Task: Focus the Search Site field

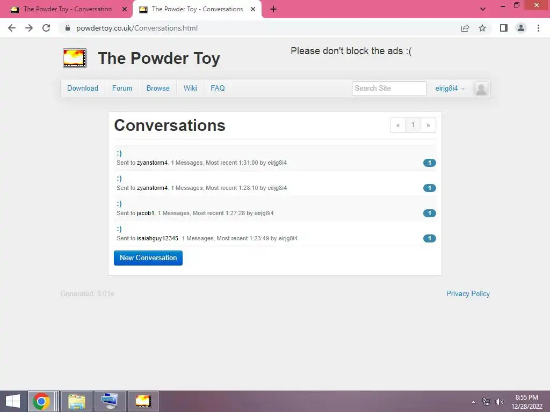Action: pyautogui.click(x=389, y=89)
